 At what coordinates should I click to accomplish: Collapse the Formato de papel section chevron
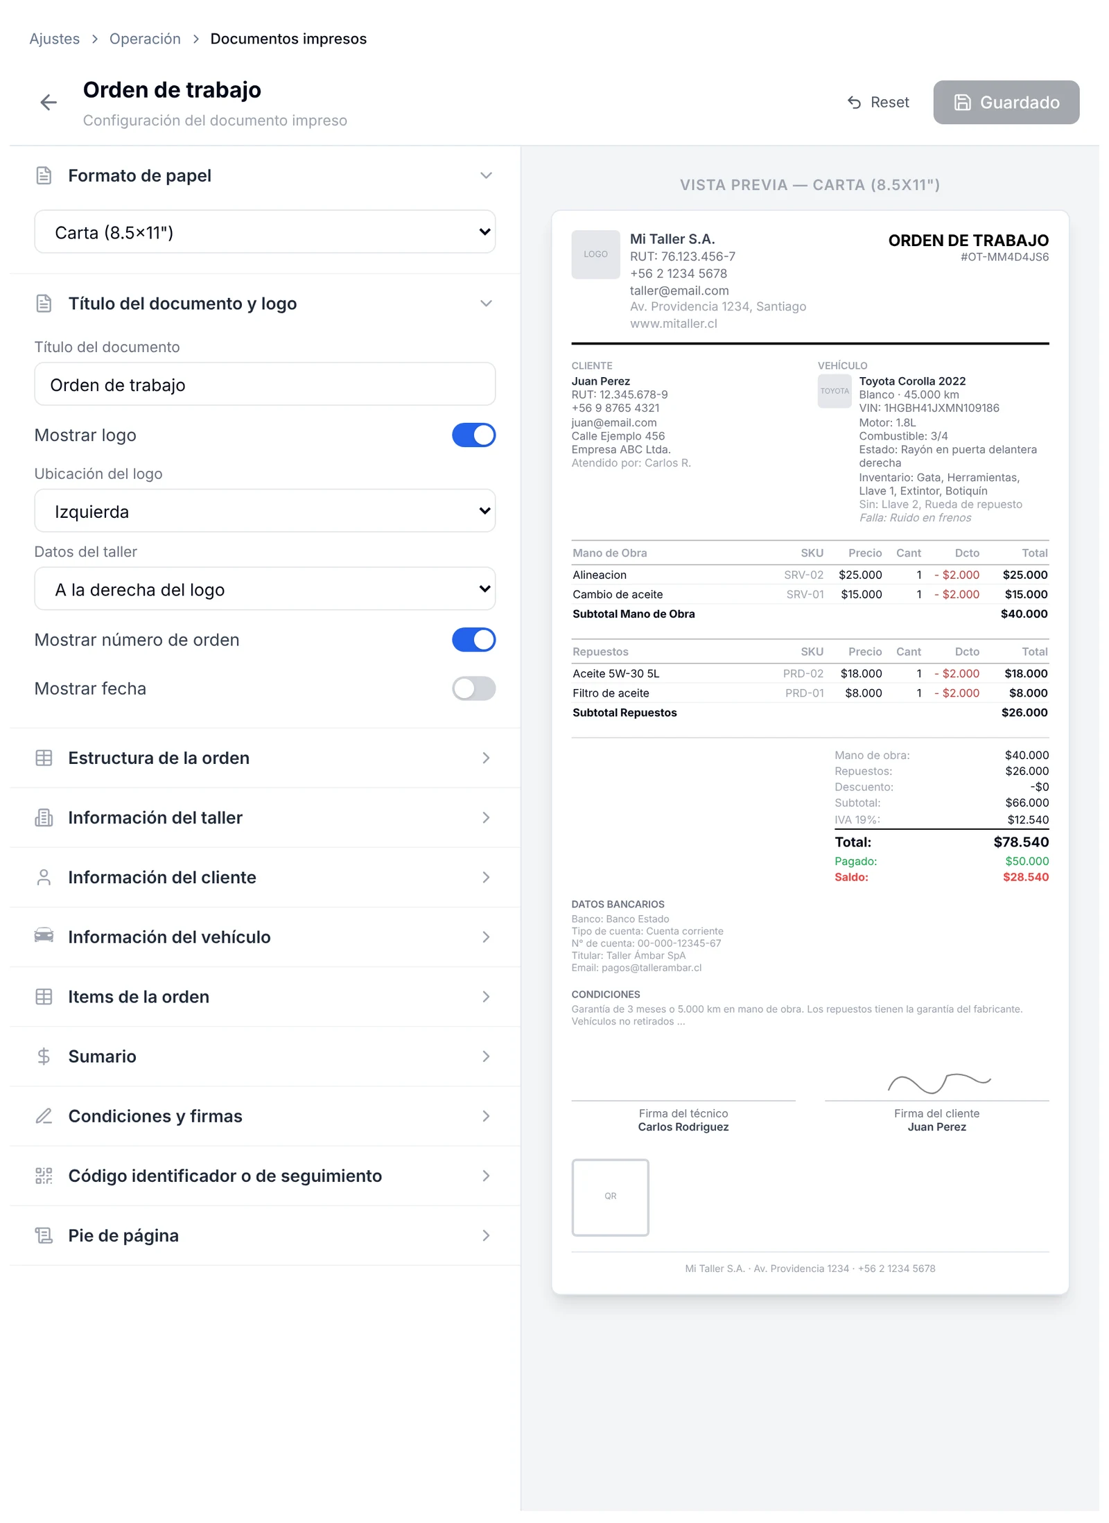[x=486, y=175]
